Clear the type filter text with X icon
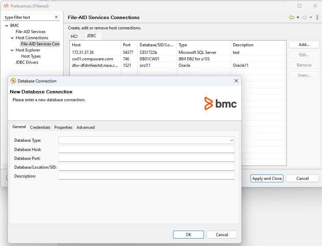322x246 pixels. (x=56, y=17)
